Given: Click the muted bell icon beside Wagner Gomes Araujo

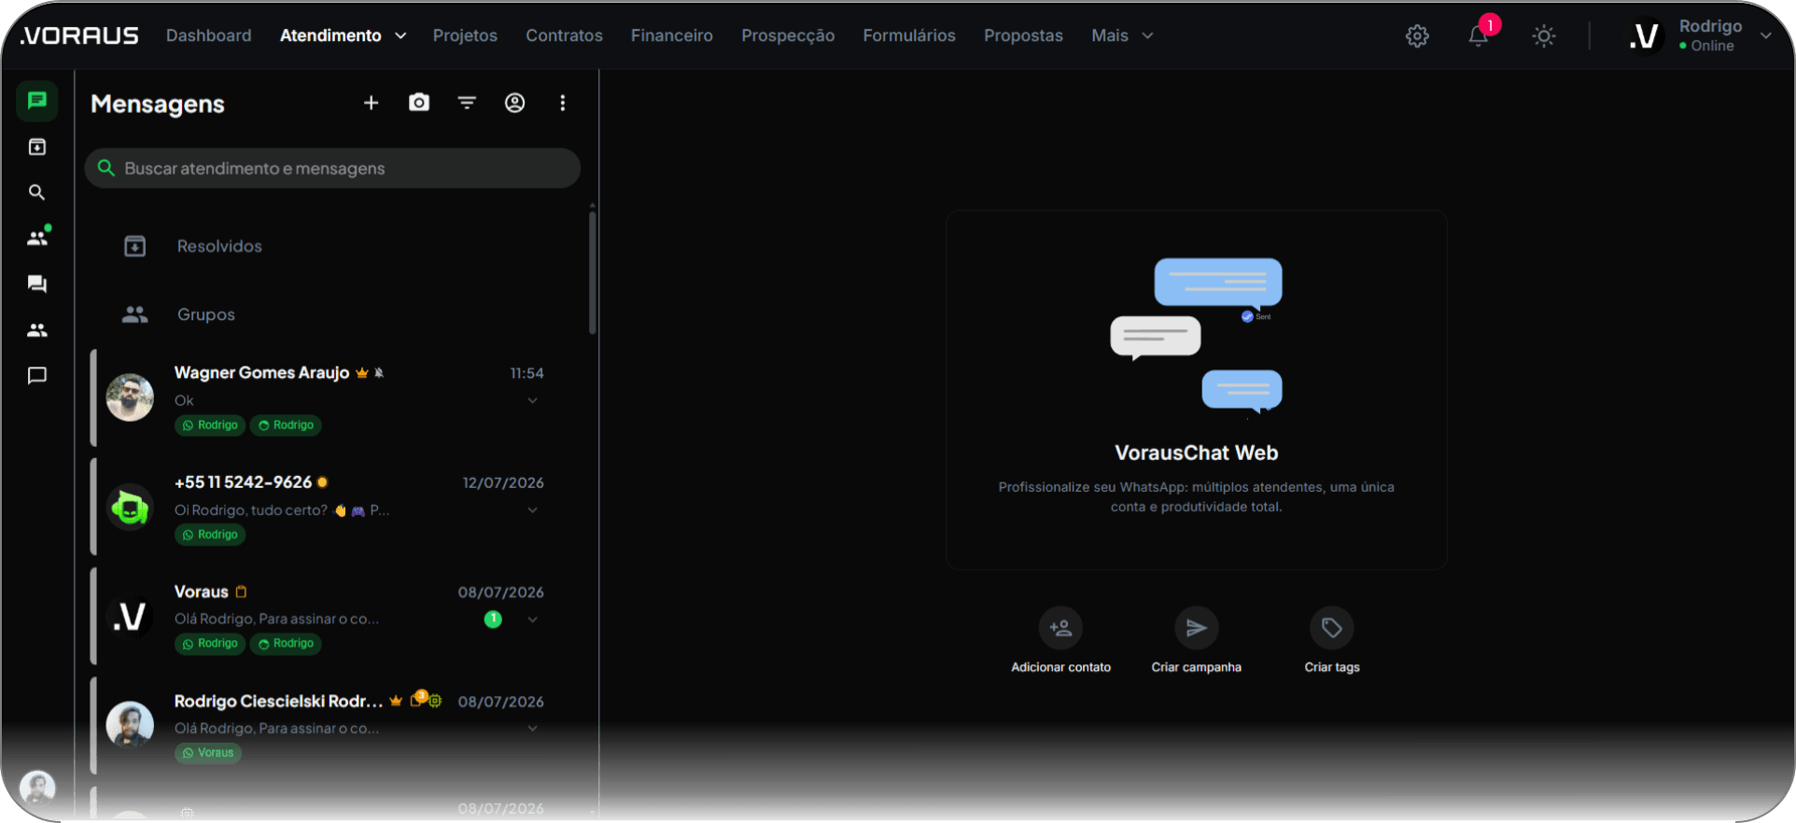Looking at the screenshot, I should click(379, 373).
